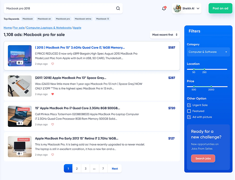Open 15" Apple MacBook Pro i7 title
235x180 pixels.
[78, 108]
